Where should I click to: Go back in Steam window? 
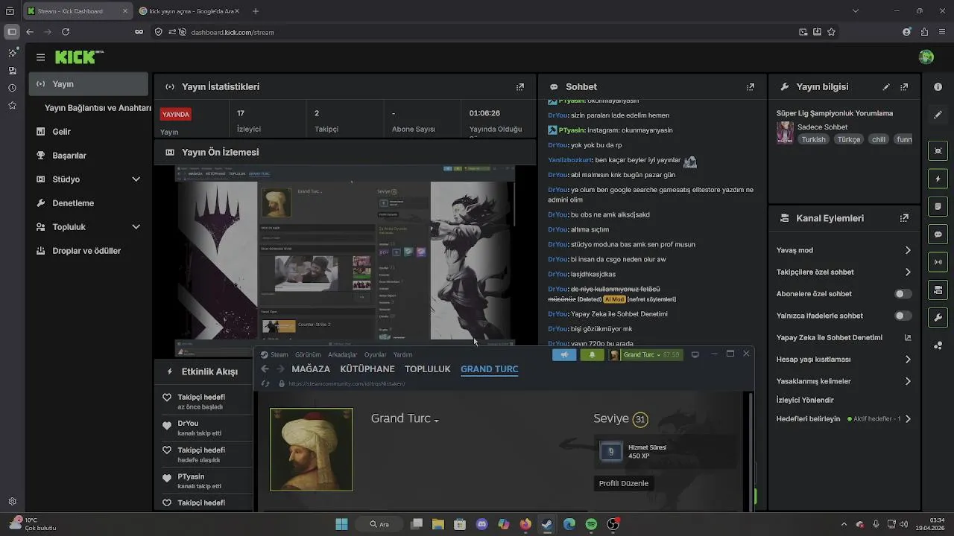point(265,369)
